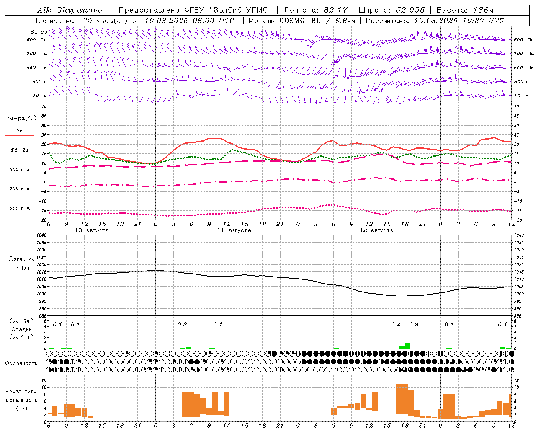Click '500 гПа' label in temperature legend

20,208
